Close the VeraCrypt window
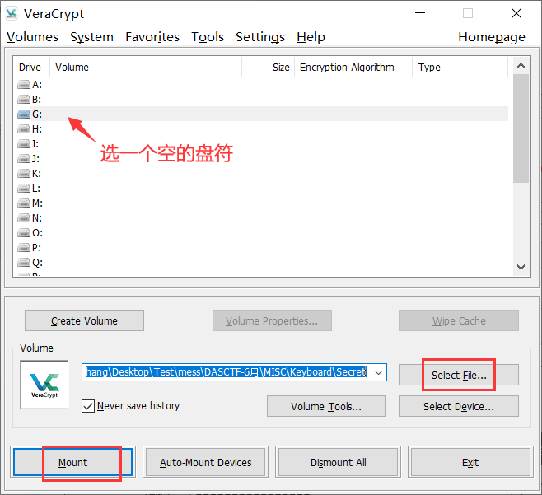 (516, 13)
